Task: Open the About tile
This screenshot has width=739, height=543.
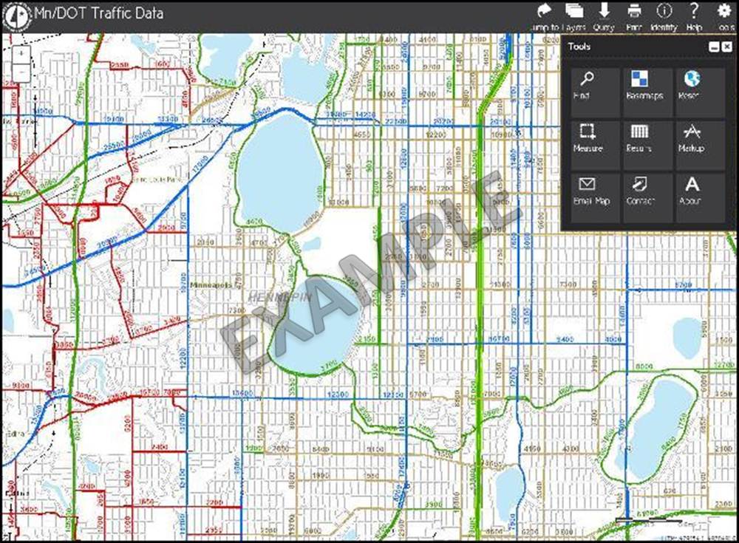Action: [x=692, y=191]
